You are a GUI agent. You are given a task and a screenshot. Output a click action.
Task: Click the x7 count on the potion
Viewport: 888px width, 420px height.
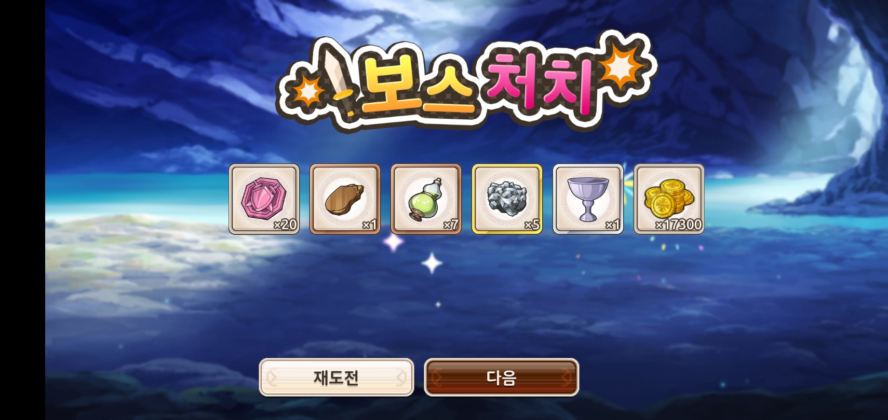click(x=451, y=225)
